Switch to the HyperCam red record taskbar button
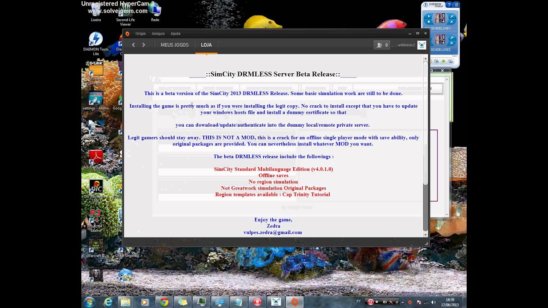The image size is (548, 308). pyautogui.click(x=257, y=302)
